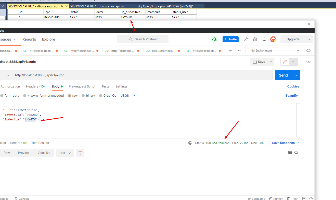Open the Explore menu
The image size is (336, 200).
click(x=48, y=39)
